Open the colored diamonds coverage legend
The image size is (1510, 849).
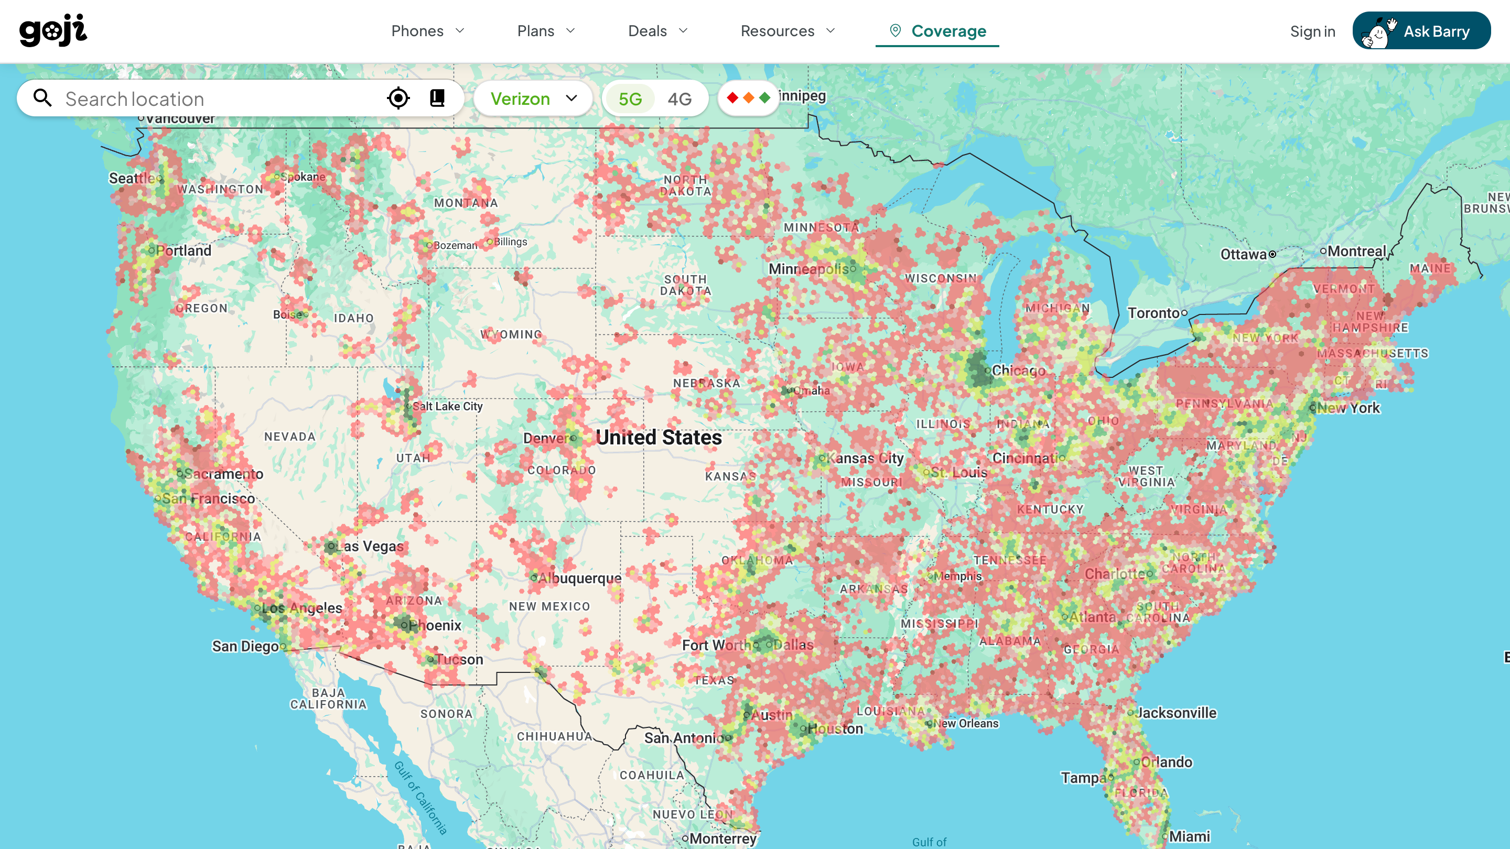749,98
